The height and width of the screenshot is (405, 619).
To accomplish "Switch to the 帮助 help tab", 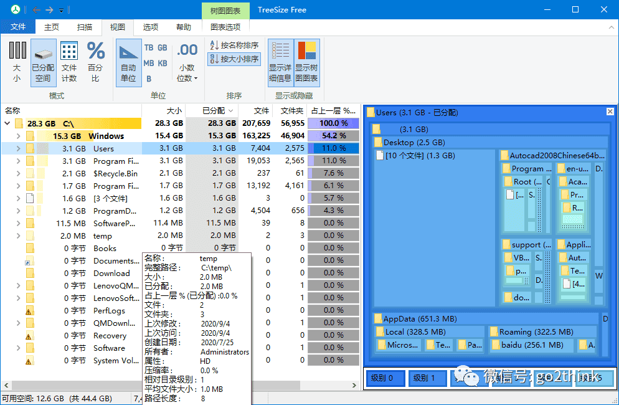I will 184,27.
